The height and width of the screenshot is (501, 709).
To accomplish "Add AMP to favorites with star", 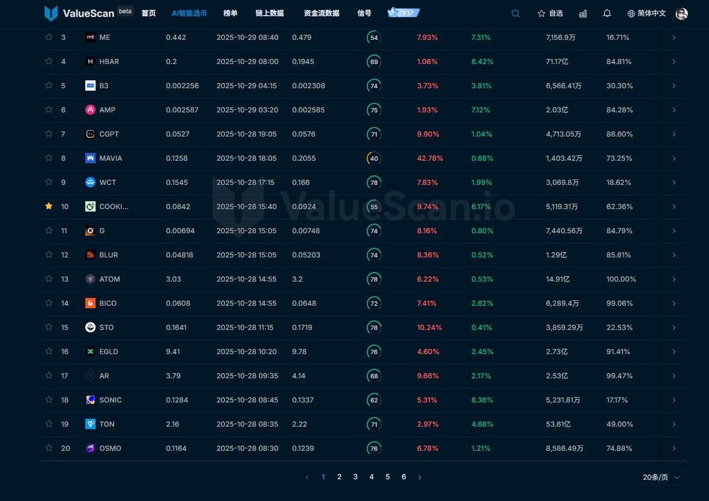I will click(49, 109).
